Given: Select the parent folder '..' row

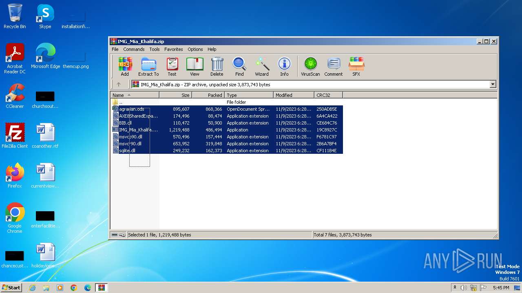Looking at the screenshot, I should click(226, 102).
